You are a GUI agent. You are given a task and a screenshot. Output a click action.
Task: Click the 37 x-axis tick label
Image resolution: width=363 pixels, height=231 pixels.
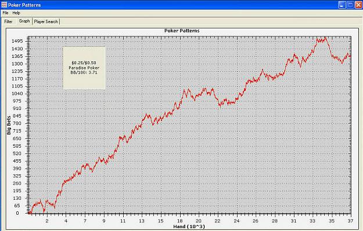350,221
